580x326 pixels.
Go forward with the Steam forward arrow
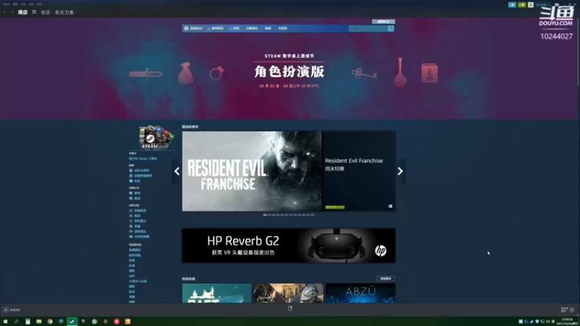(12, 12)
